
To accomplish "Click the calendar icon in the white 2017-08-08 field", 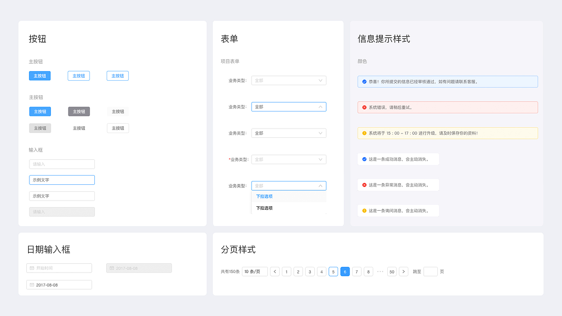I will point(32,285).
